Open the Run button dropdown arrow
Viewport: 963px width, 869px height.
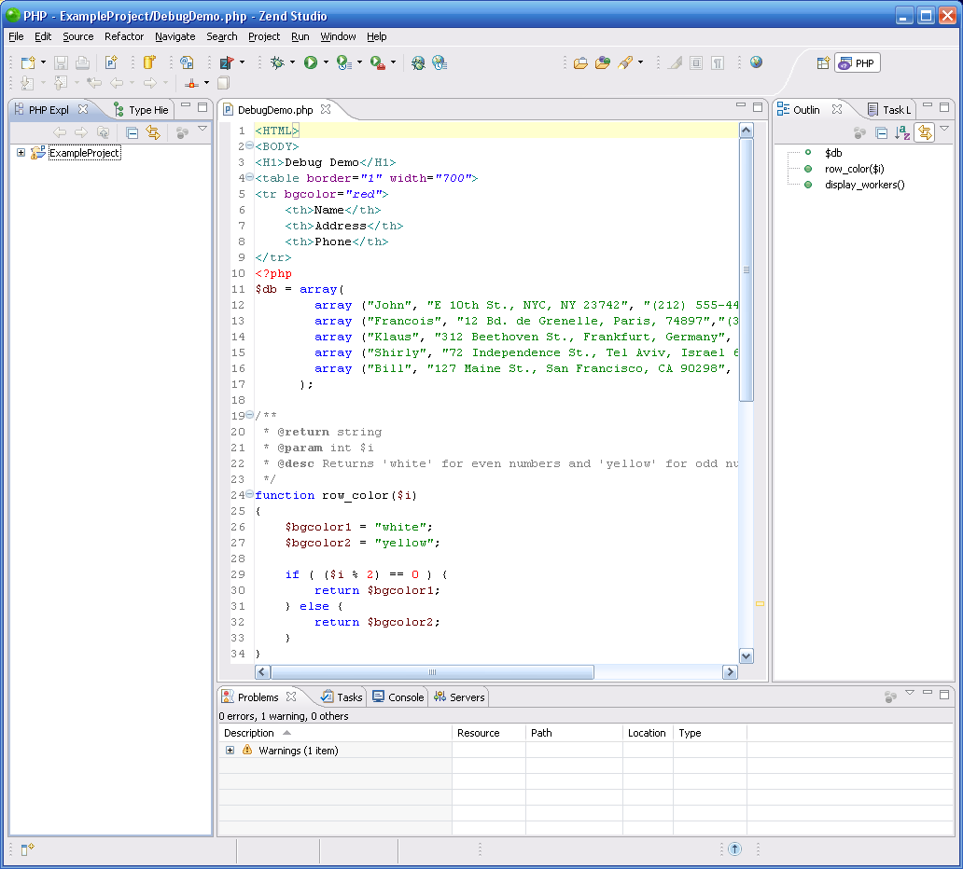[x=326, y=62]
